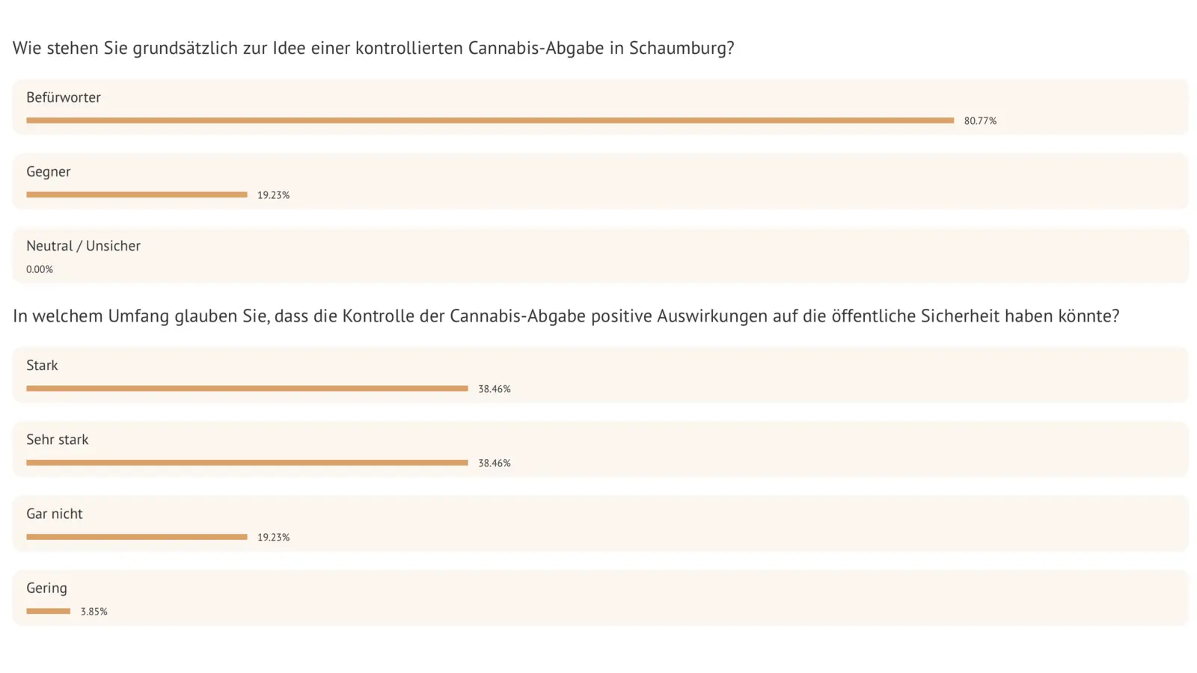The width and height of the screenshot is (1197, 673).
Task: Select the Sehr stark answer label
Action: coord(58,439)
